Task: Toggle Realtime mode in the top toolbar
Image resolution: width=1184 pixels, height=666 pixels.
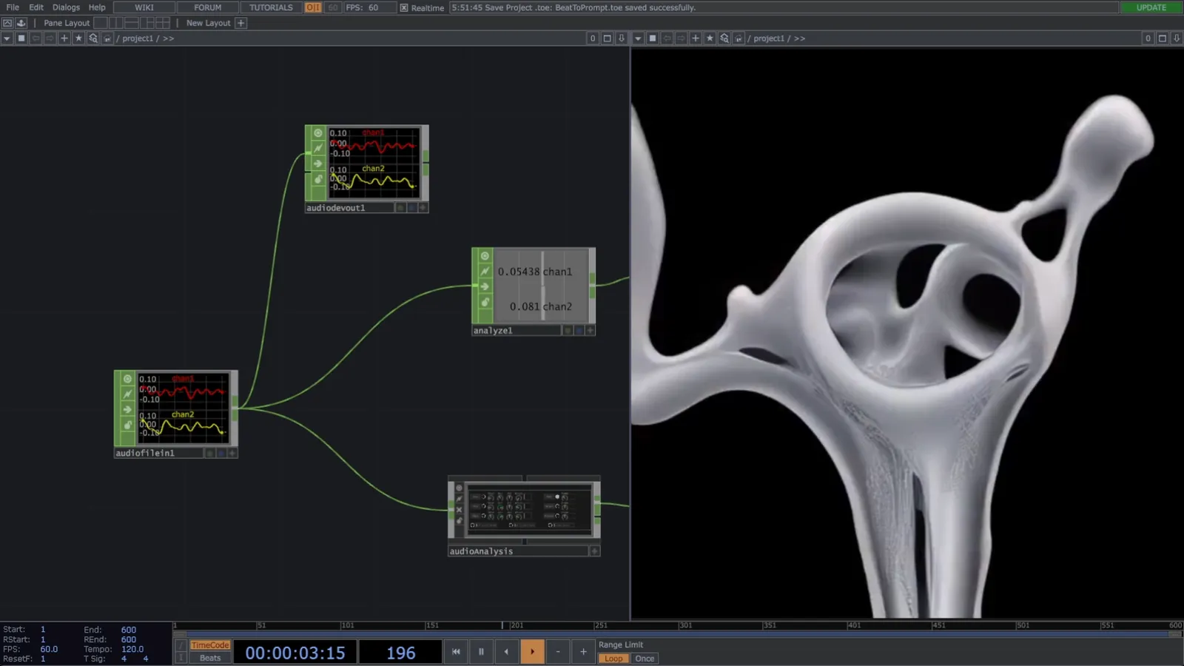Action: click(403, 7)
